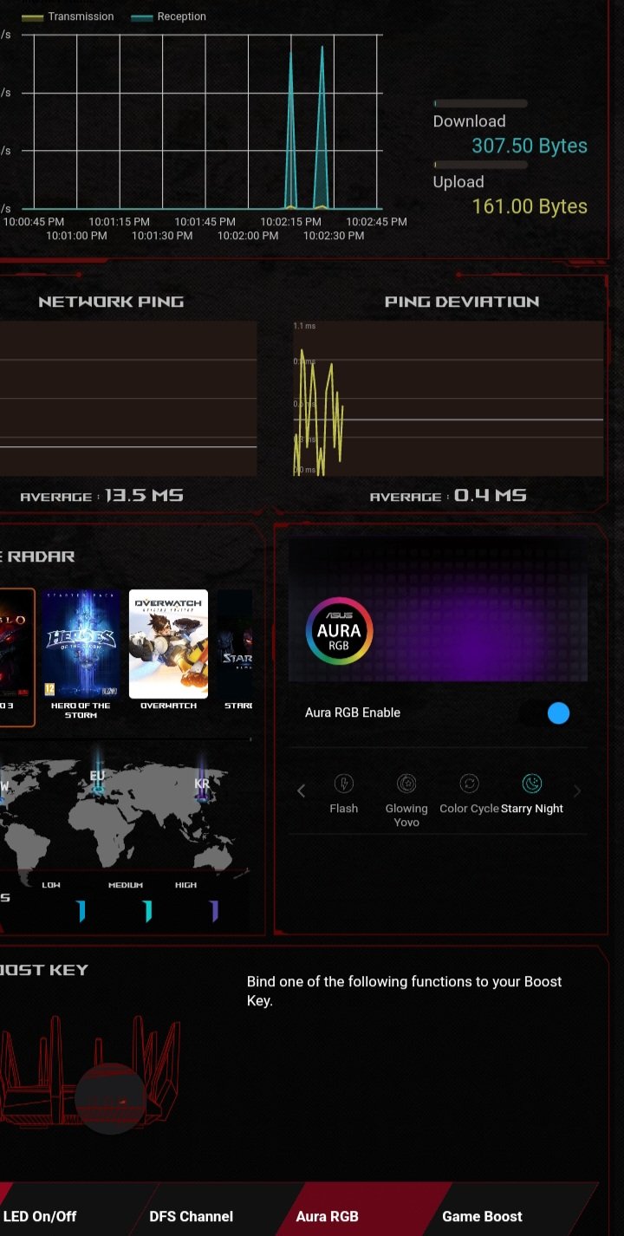Select the Starry Night effect icon
Viewport: 624px width, 1236px height.
532,784
